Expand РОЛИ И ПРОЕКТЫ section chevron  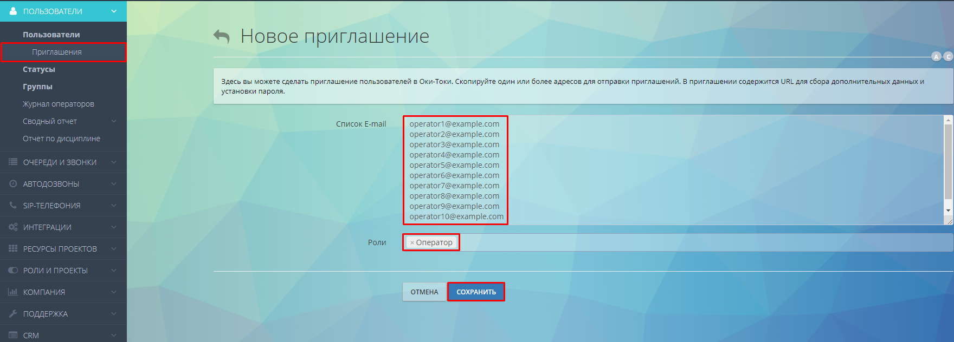[114, 270]
